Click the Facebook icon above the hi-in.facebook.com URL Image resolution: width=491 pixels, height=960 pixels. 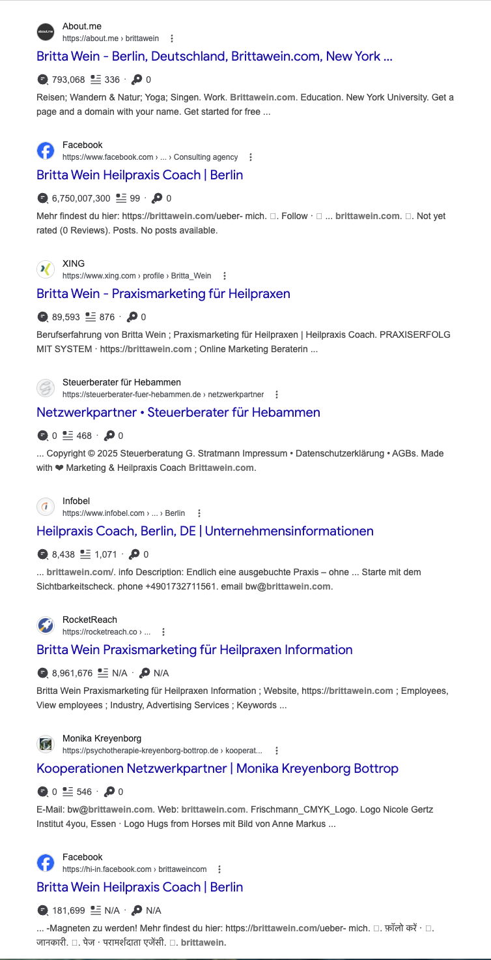tap(46, 863)
